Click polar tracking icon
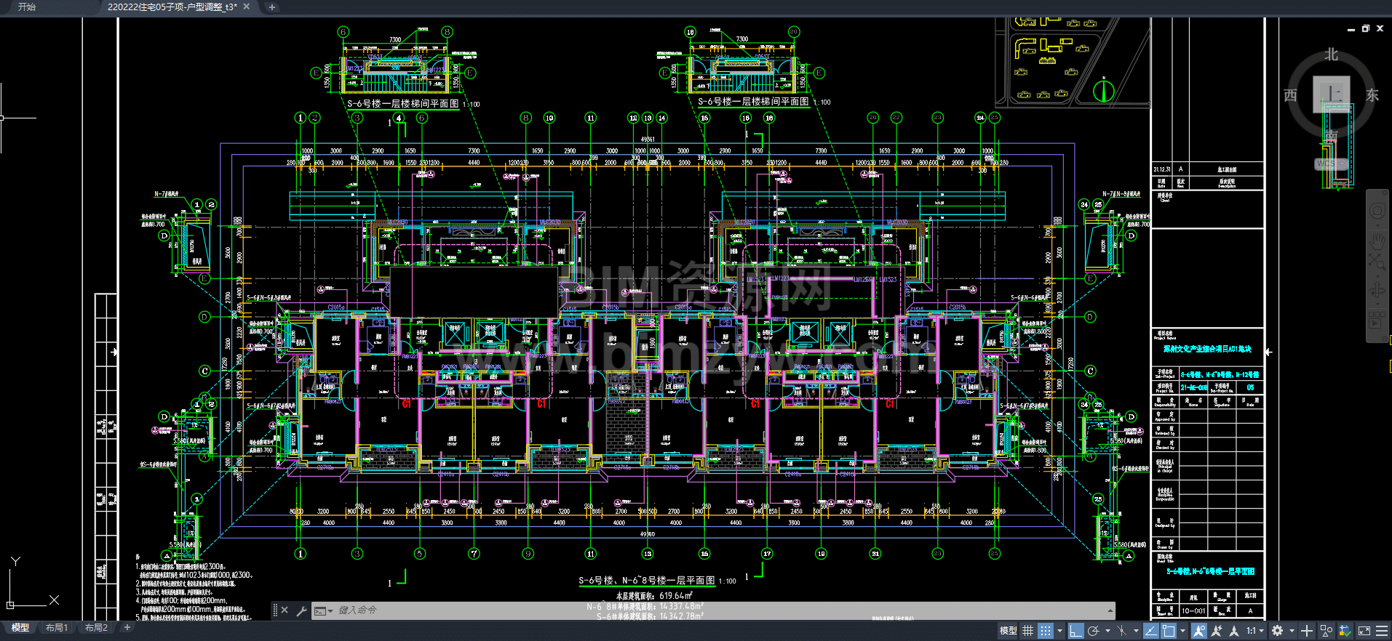 tap(1093, 631)
